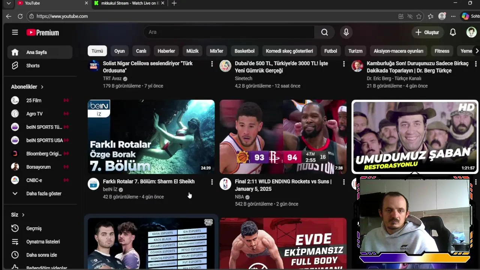Select the Müzik filter chip
480x270 pixels.
coord(192,51)
